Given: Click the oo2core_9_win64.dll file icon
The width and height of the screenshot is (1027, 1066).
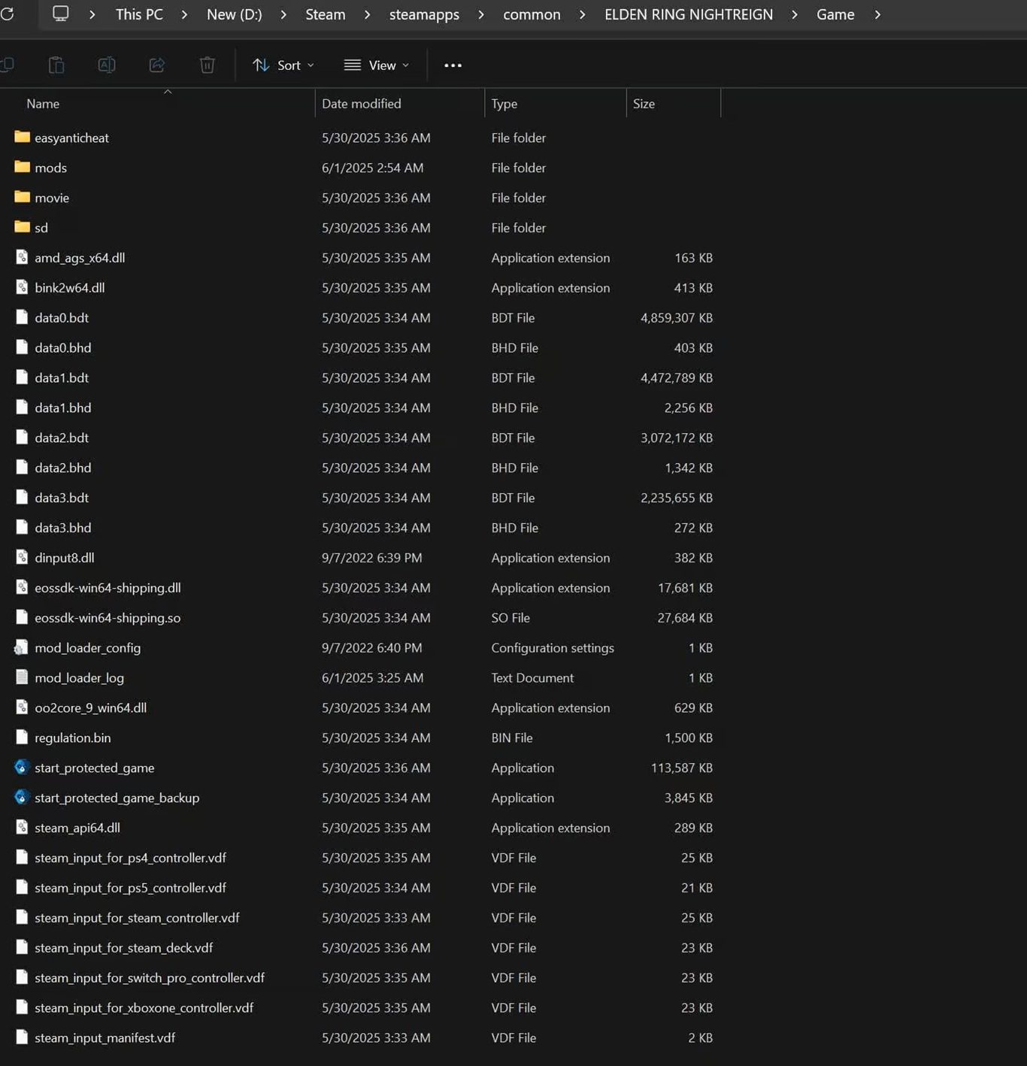Looking at the screenshot, I should click(x=22, y=707).
